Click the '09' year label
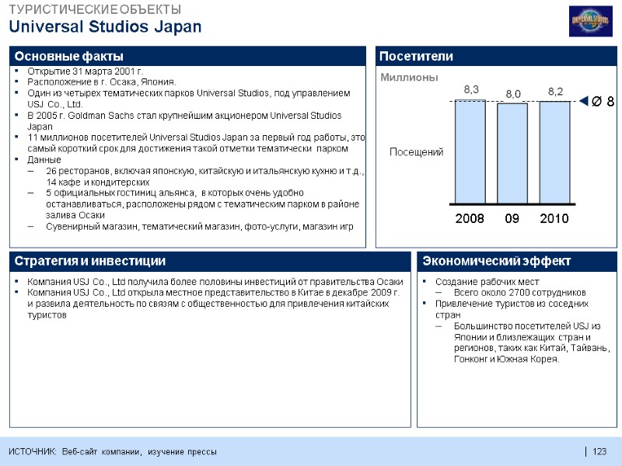The width and height of the screenshot is (622, 466). tap(512, 218)
